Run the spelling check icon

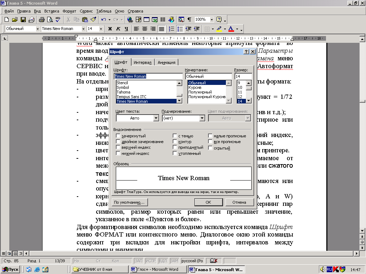click(x=58, y=20)
